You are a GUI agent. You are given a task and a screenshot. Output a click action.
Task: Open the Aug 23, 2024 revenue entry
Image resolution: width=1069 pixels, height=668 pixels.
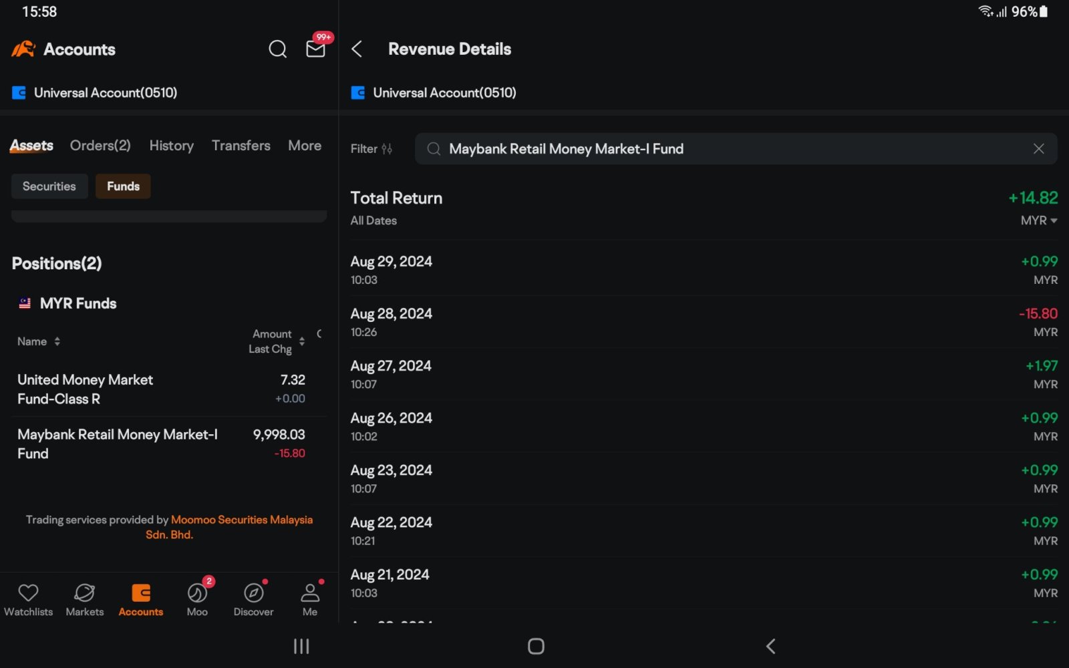pos(704,478)
